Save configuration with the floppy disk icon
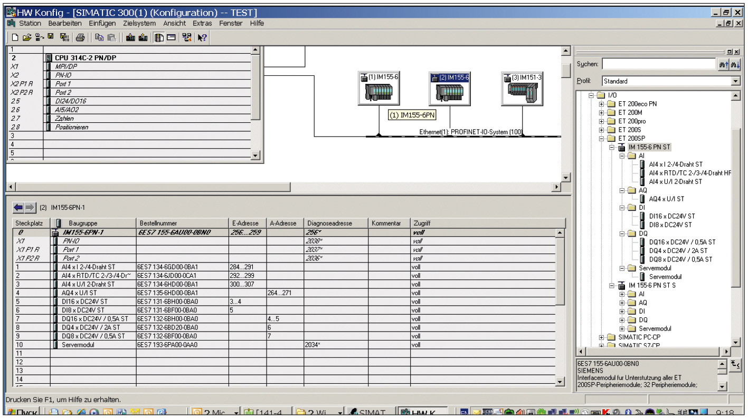Image resolution: width=748 pixels, height=418 pixels. 51,37
